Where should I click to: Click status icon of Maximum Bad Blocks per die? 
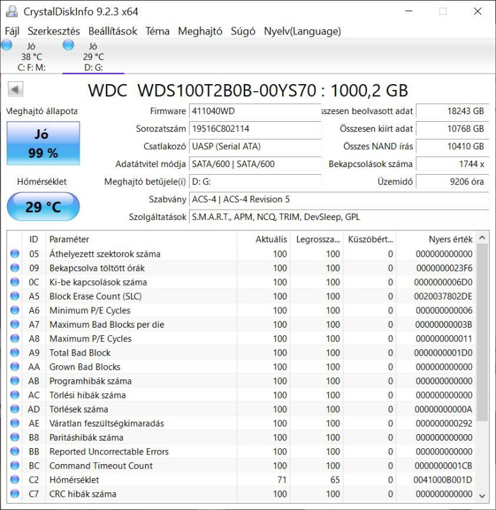point(15,324)
